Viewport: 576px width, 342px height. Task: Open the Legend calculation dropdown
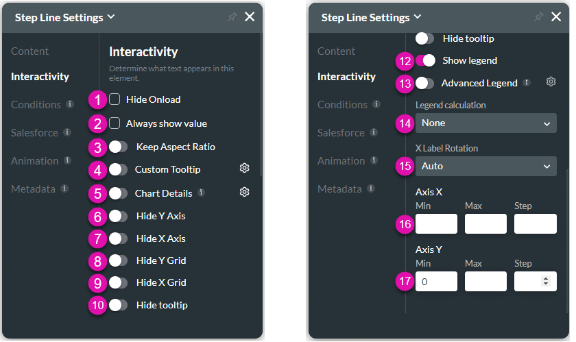485,123
